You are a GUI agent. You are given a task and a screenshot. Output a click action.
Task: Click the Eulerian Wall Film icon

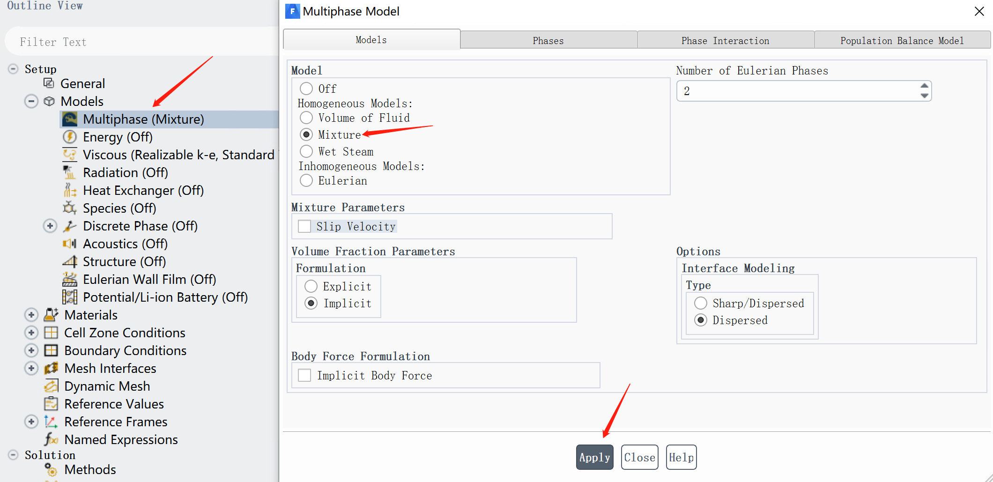click(x=70, y=280)
